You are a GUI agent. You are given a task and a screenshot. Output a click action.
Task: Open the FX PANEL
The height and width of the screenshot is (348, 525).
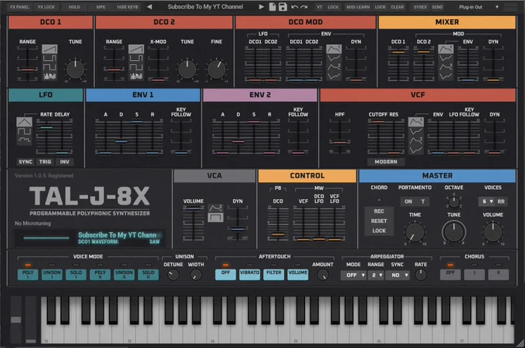click(19, 7)
